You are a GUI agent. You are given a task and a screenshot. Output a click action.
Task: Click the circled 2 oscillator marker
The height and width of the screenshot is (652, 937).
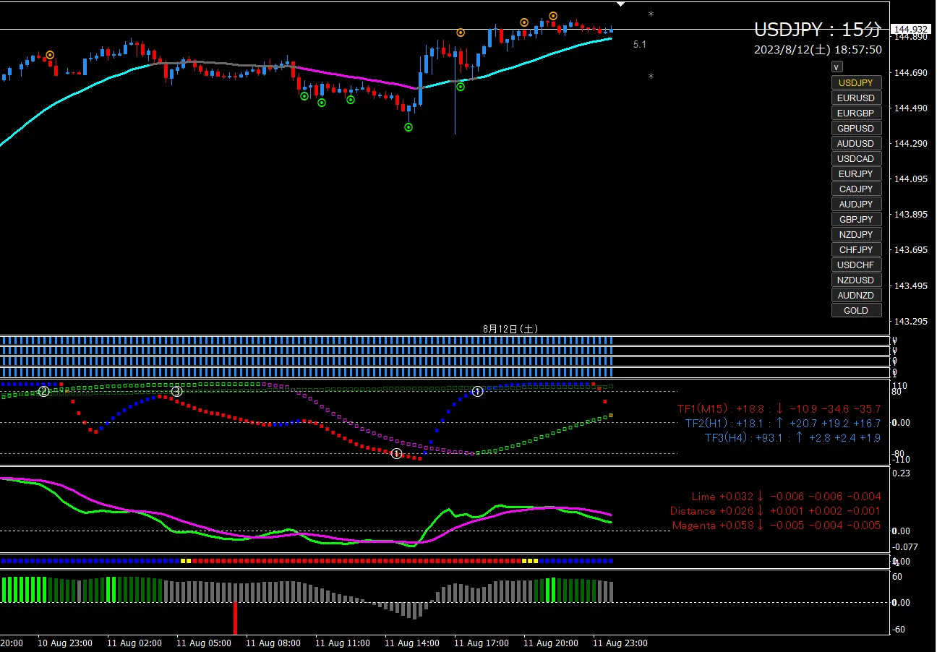[44, 392]
